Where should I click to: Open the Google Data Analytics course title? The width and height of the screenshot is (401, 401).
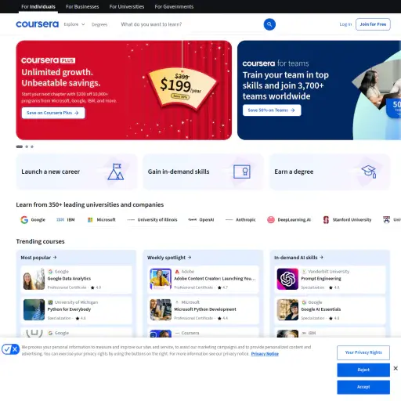pos(69,279)
